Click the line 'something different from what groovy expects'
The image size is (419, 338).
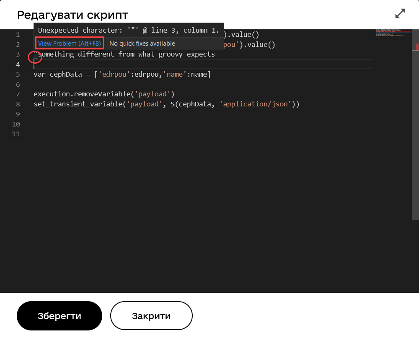pyautogui.click(x=124, y=54)
